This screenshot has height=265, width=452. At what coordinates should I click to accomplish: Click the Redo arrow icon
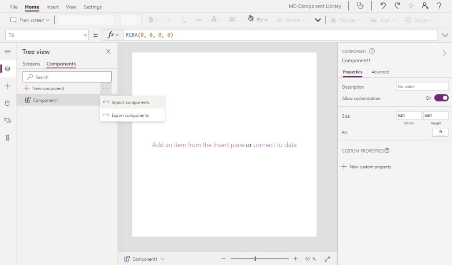[397, 6]
